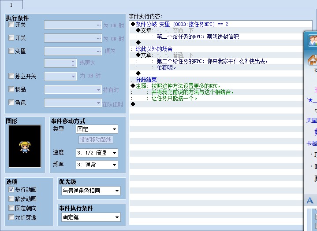Select the 分歧结束 line
317x231 pixels.
coord(146,80)
